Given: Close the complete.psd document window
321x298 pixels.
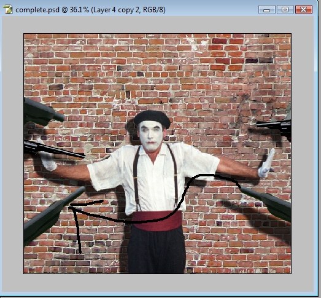Looking at the screenshot, I should click(304, 10).
